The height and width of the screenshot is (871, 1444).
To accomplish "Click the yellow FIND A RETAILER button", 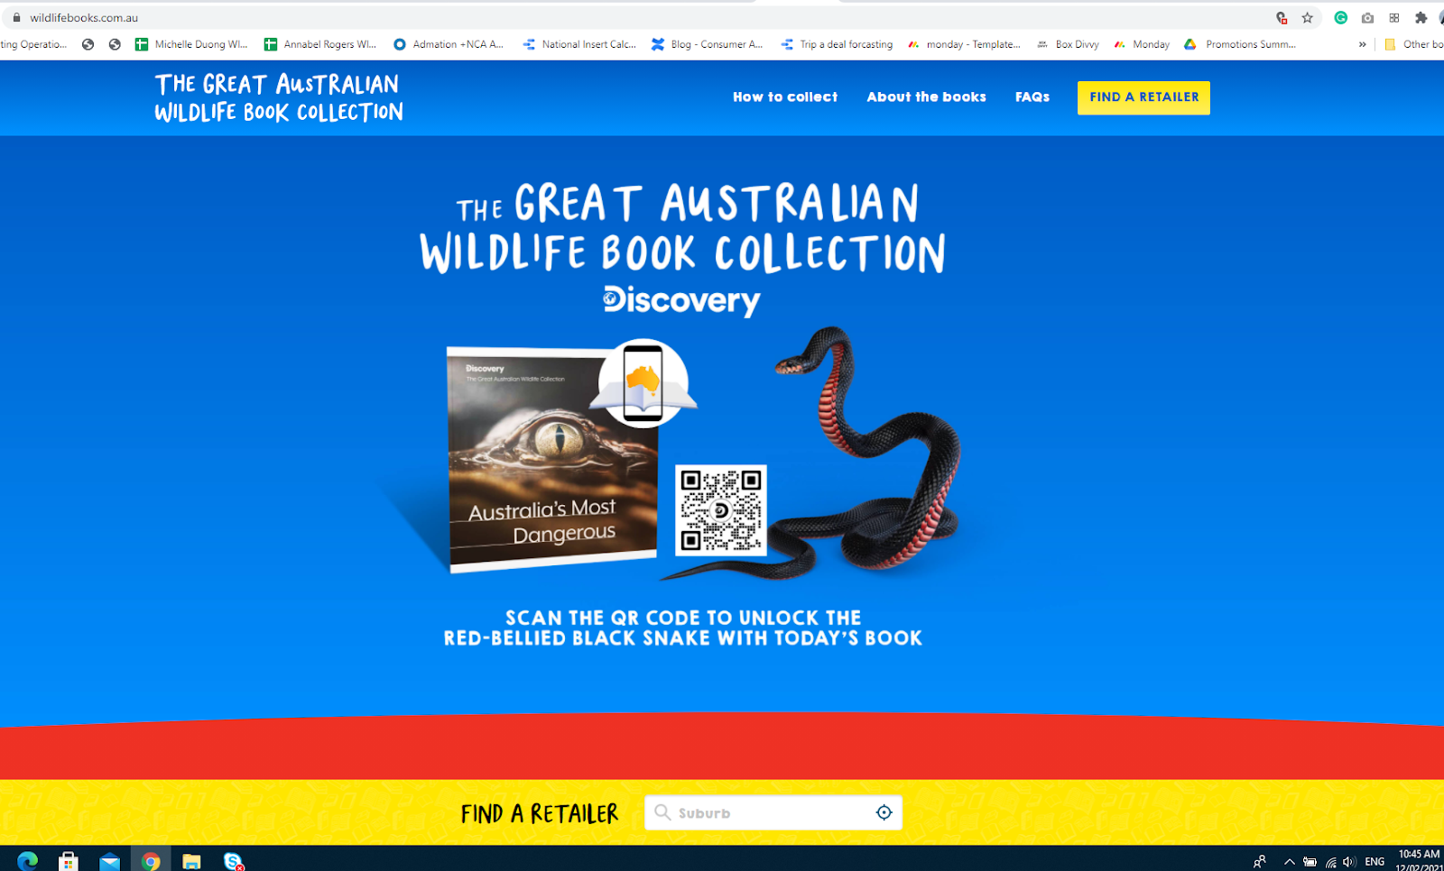I will pyautogui.click(x=1143, y=97).
